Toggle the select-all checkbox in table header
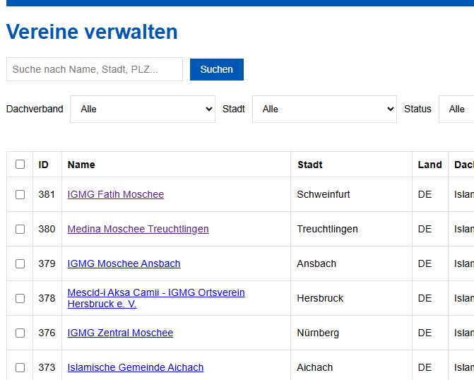Viewport: 474px width, 380px height. pyautogui.click(x=20, y=164)
